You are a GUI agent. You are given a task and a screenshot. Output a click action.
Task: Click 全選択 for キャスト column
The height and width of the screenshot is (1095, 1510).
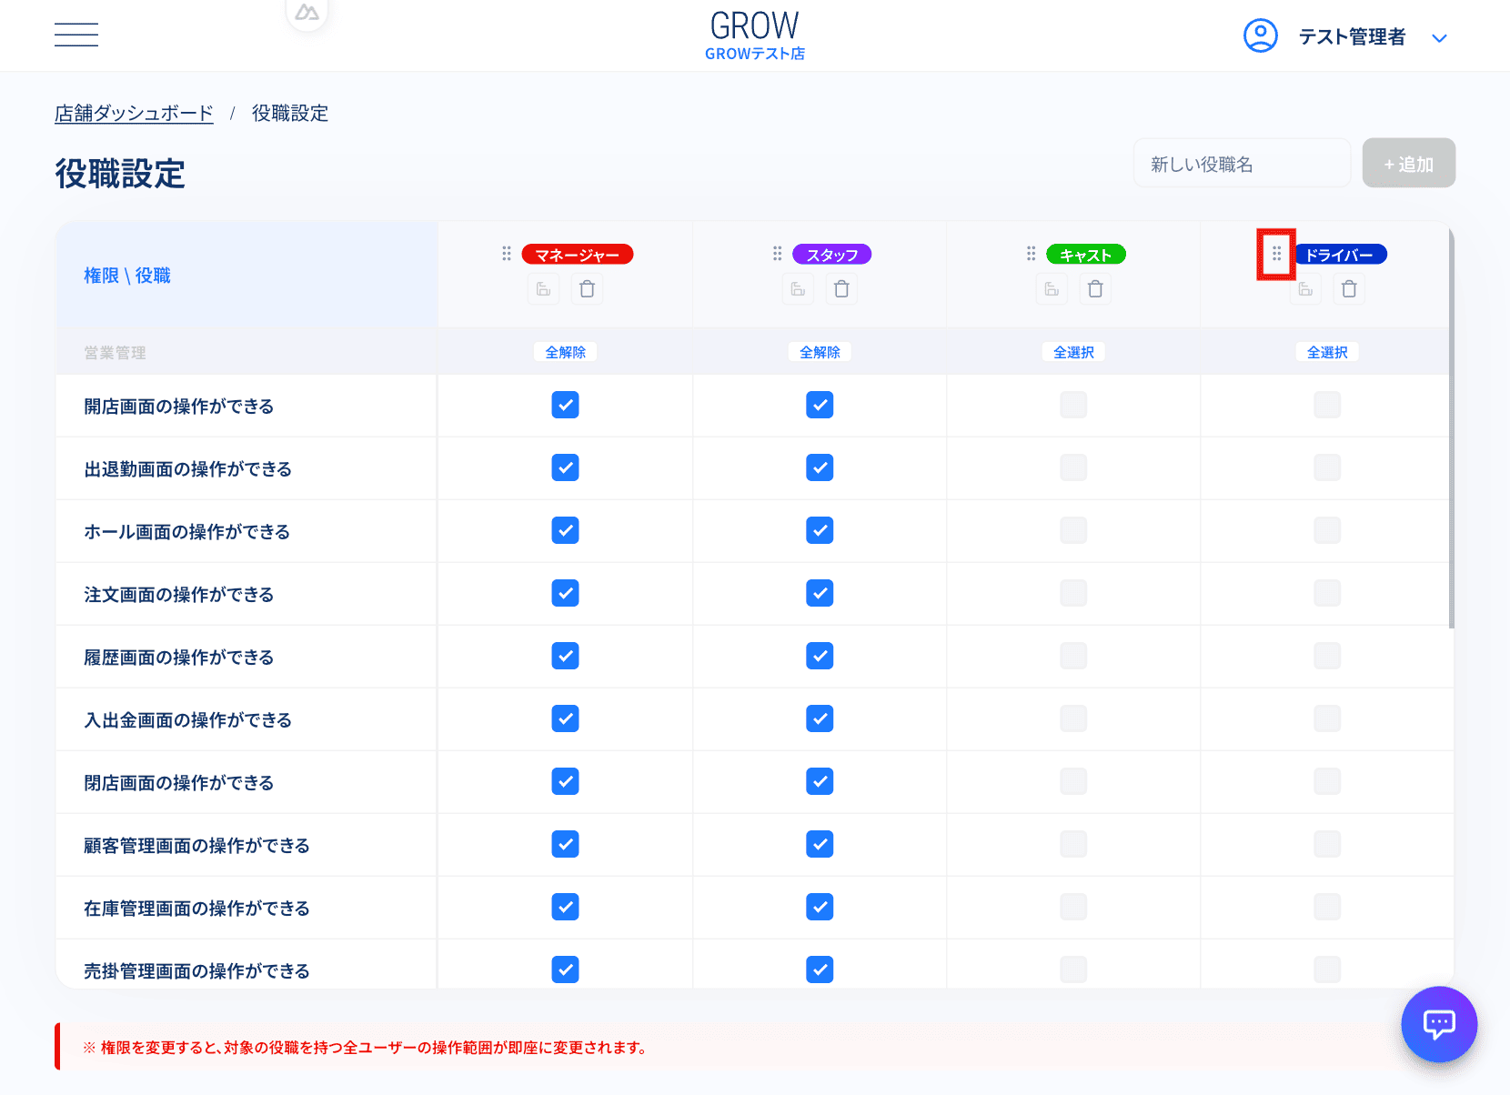click(1073, 352)
